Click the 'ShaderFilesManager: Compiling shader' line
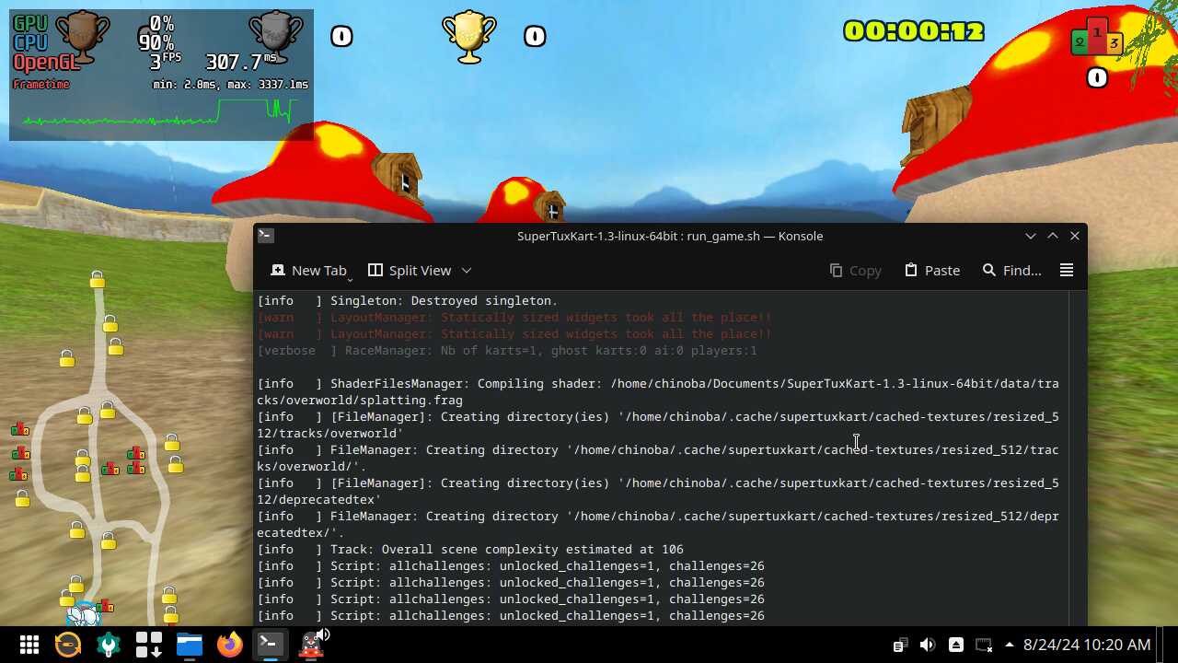The width and height of the screenshot is (1178, 663). click(658, 392)
